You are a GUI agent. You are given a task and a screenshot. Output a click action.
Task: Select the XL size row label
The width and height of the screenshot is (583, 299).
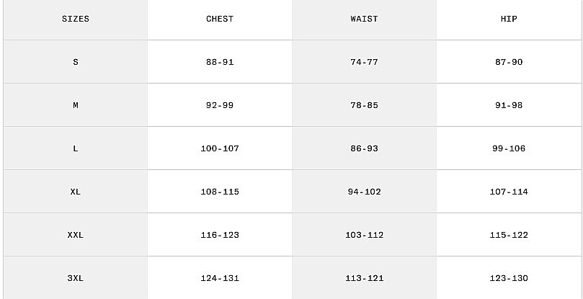76,192
